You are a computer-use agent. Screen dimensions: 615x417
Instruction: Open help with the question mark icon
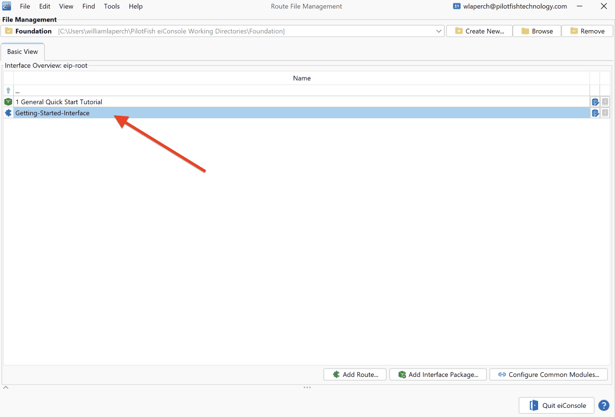tap(603, 405)
